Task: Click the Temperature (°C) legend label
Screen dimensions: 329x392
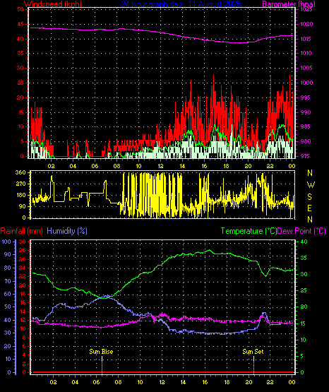Action: [x=249, y=231]
